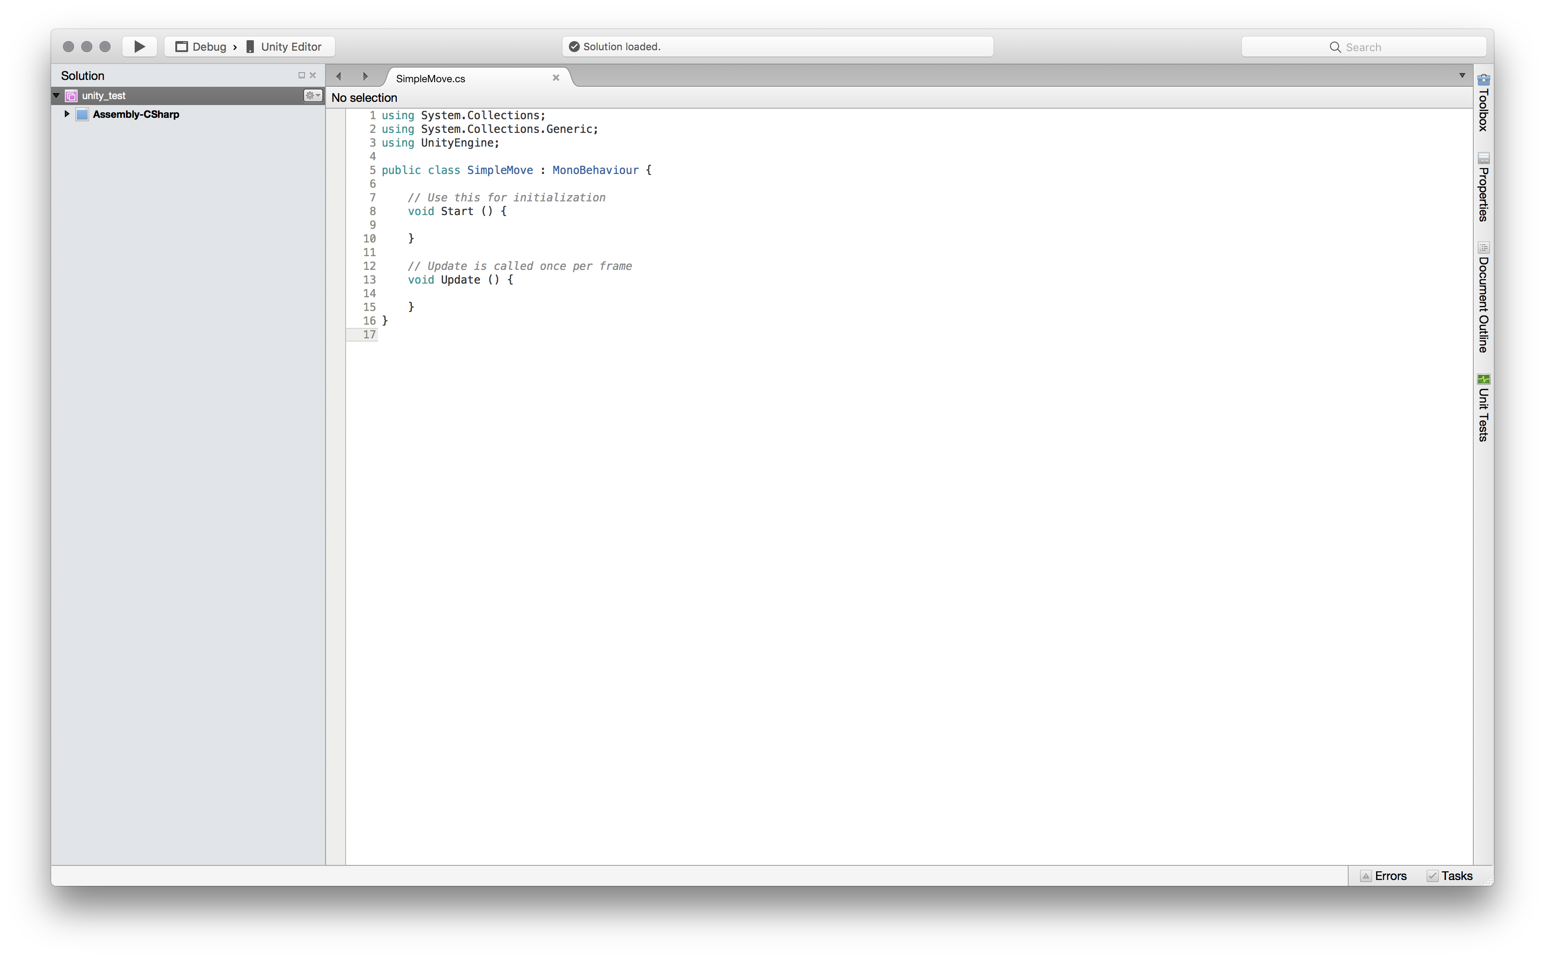Click the unity_test solution icon
1545x959 pixels.
click(71, 96)
